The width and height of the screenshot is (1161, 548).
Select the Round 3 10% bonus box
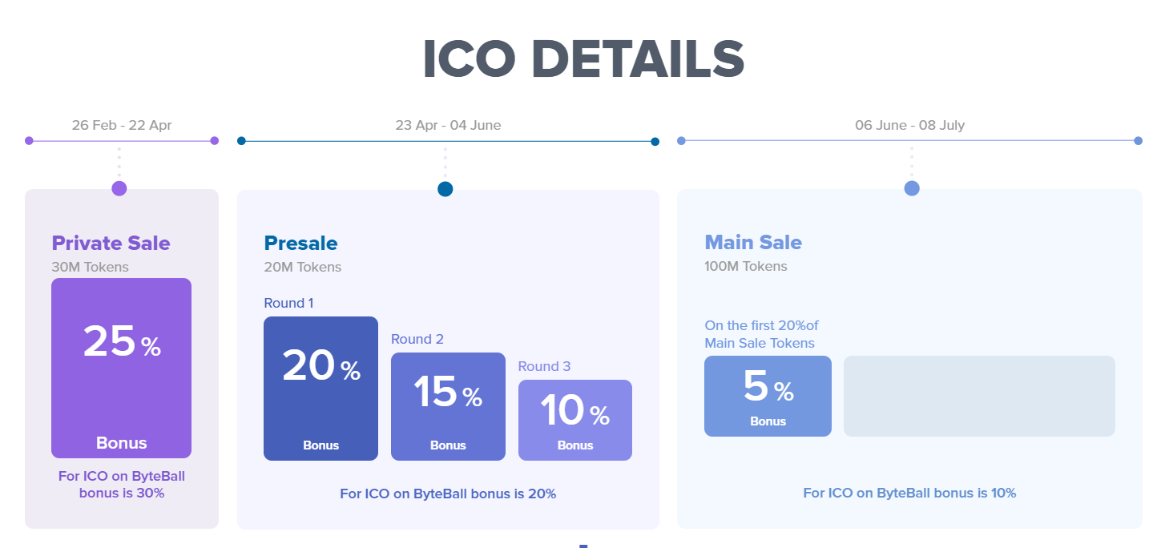(x=574, y=420)
